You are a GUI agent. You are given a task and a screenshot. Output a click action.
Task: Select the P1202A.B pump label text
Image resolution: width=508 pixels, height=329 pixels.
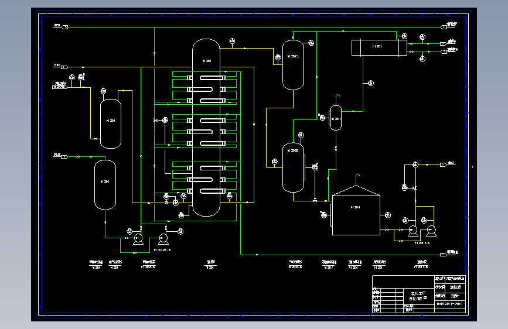point(162,250)
